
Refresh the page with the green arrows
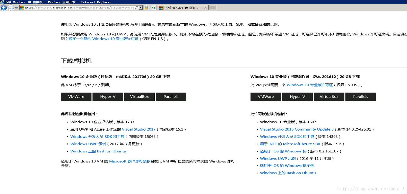pyautogui.click(x=154, y=8)
